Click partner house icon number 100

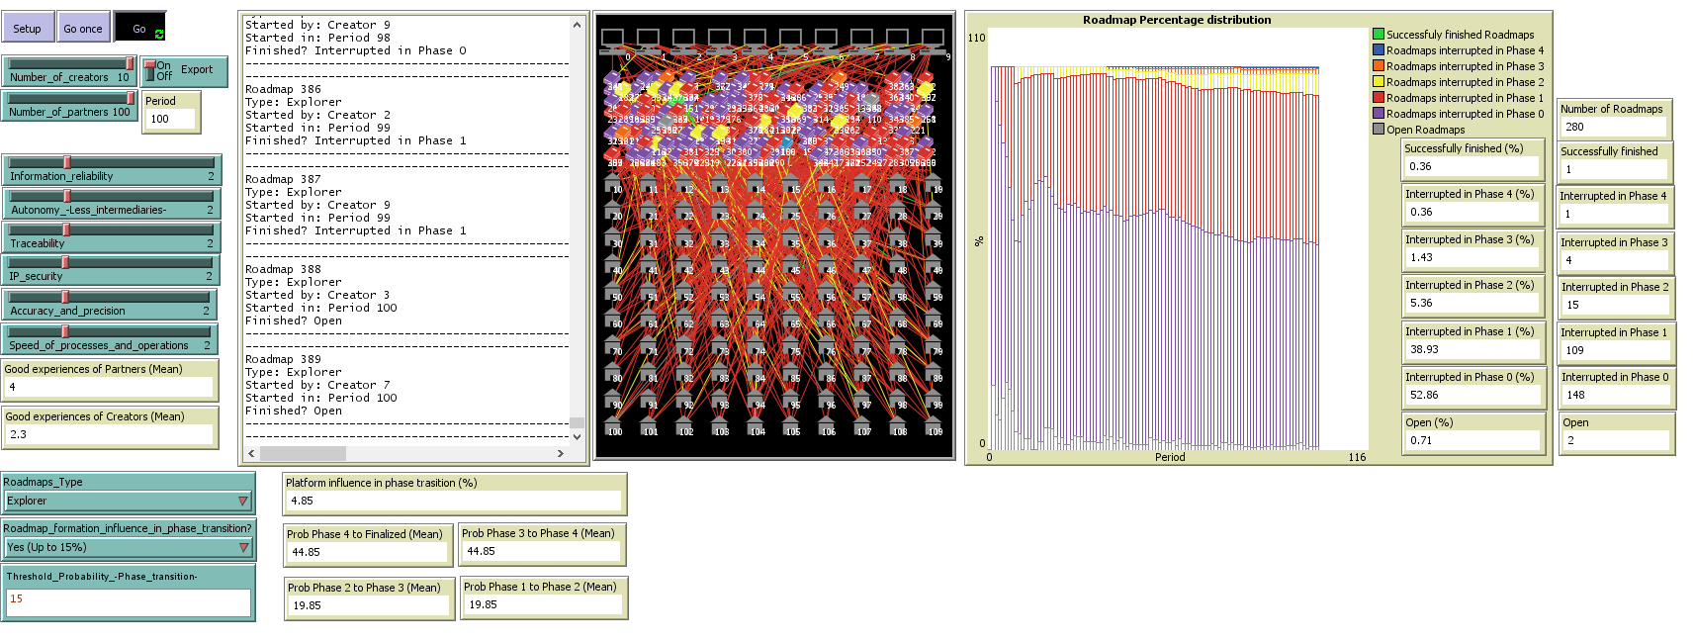click(x=613, y=425)
